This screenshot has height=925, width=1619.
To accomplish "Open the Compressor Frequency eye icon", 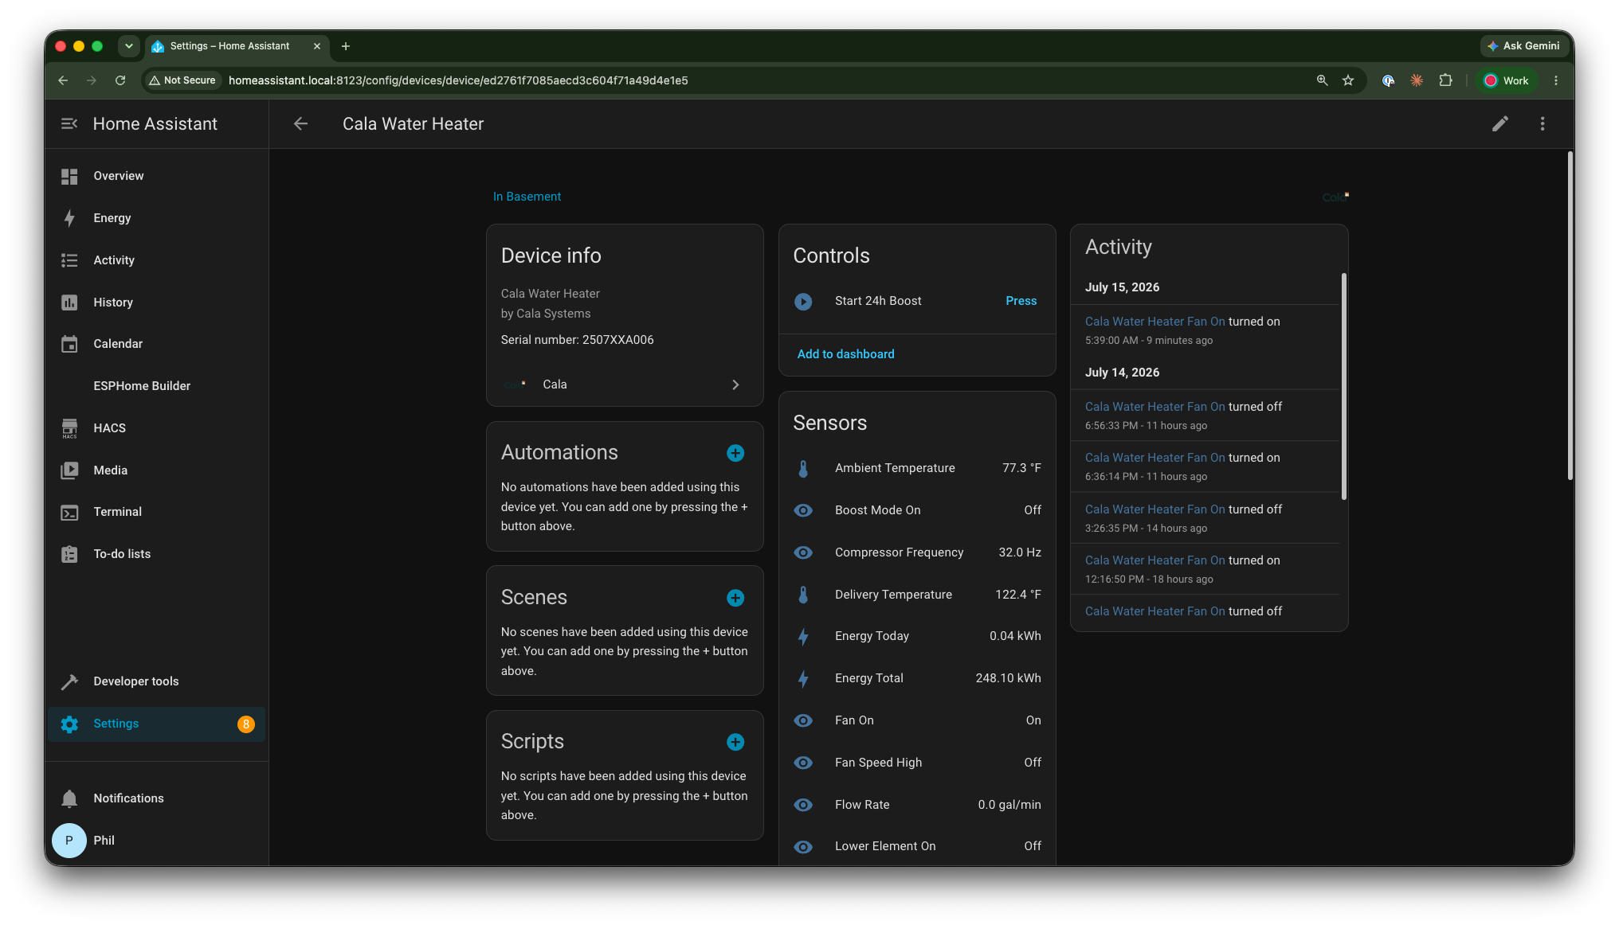I will (x=803, y=552).
